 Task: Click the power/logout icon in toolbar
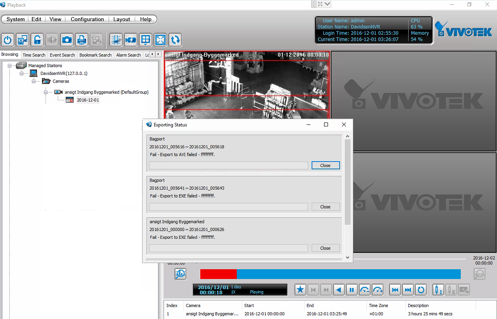tap(8, 39)
